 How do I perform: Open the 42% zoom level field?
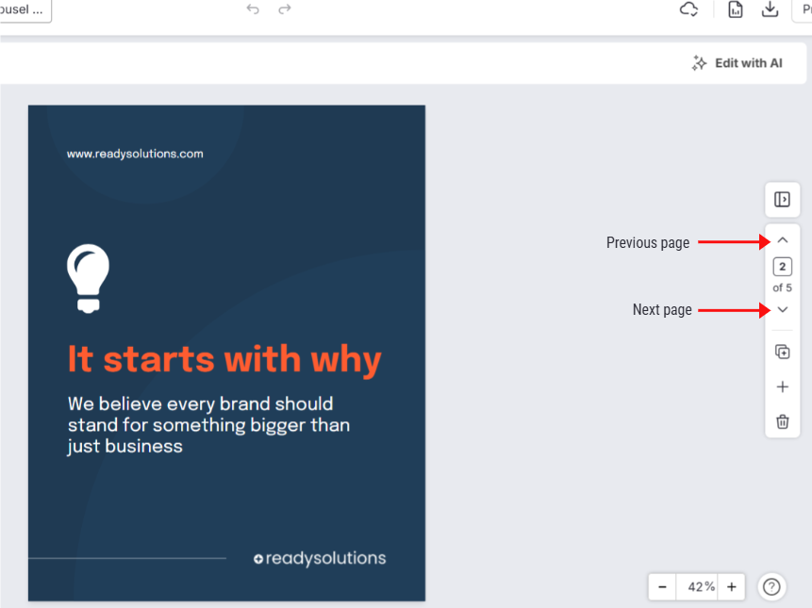pos(698,586)
